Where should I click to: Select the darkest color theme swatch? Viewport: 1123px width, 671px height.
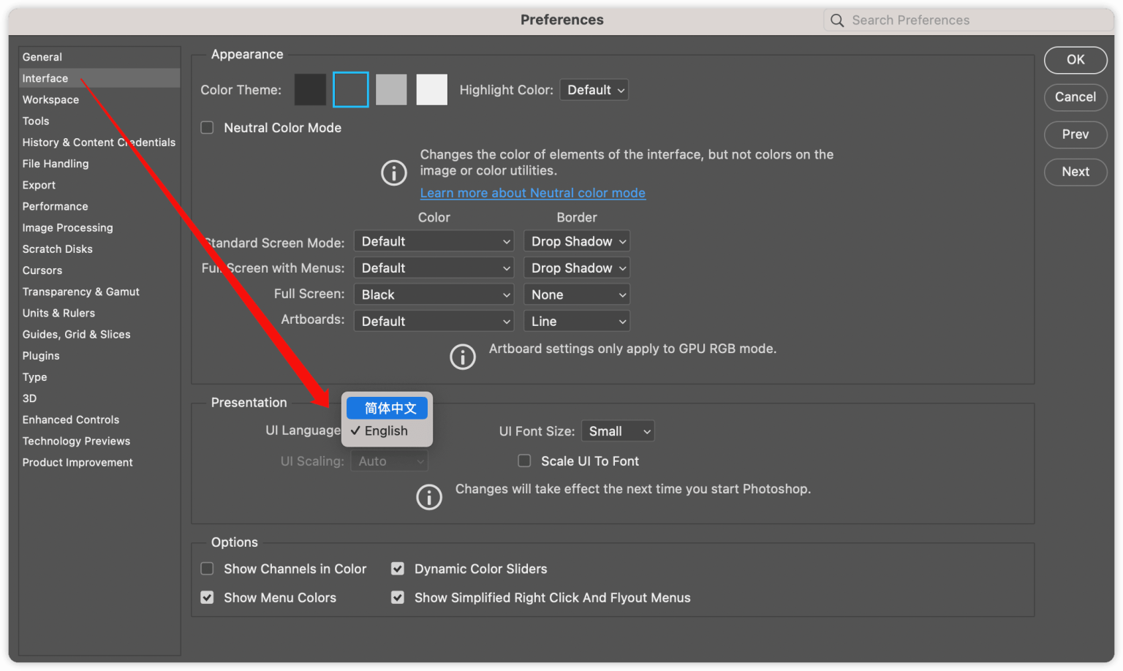point(310,90)
